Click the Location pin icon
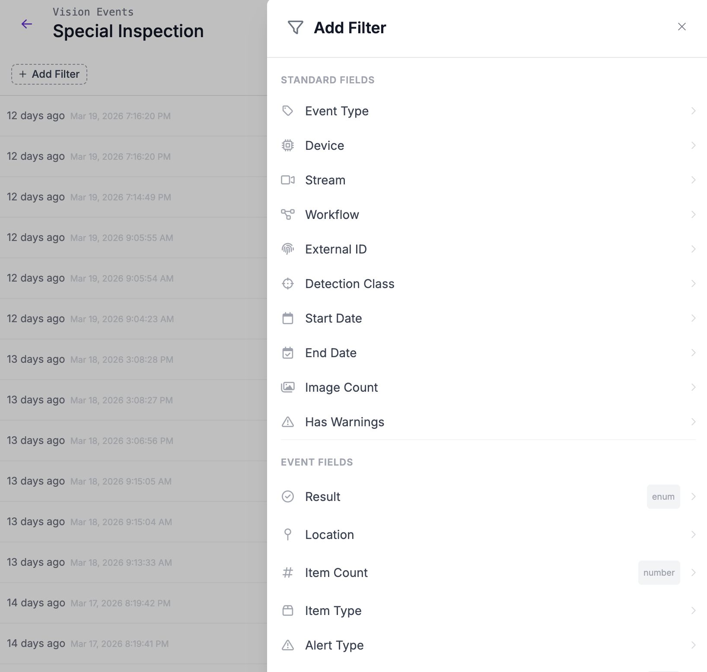This screenshot has height=672, width=707. point(288,535)
